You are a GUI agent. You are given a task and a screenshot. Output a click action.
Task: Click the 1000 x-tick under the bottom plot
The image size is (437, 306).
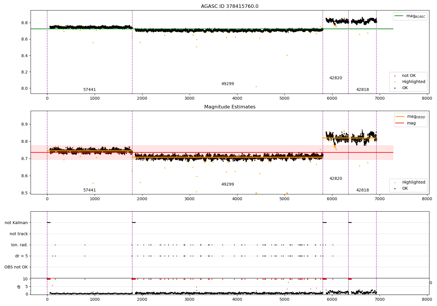click(95, 299)
